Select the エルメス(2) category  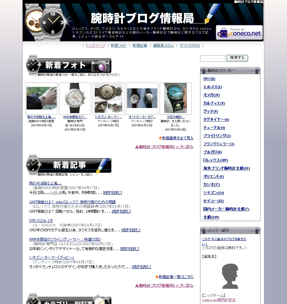tap(212, 87)
